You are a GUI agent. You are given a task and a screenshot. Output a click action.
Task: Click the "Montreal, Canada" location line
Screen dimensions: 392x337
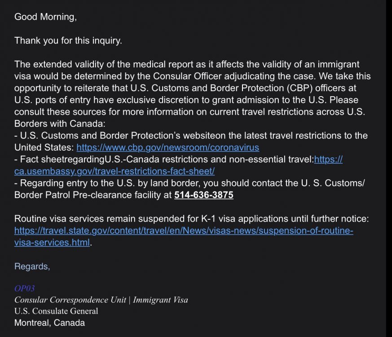click(x=49, y=323)
